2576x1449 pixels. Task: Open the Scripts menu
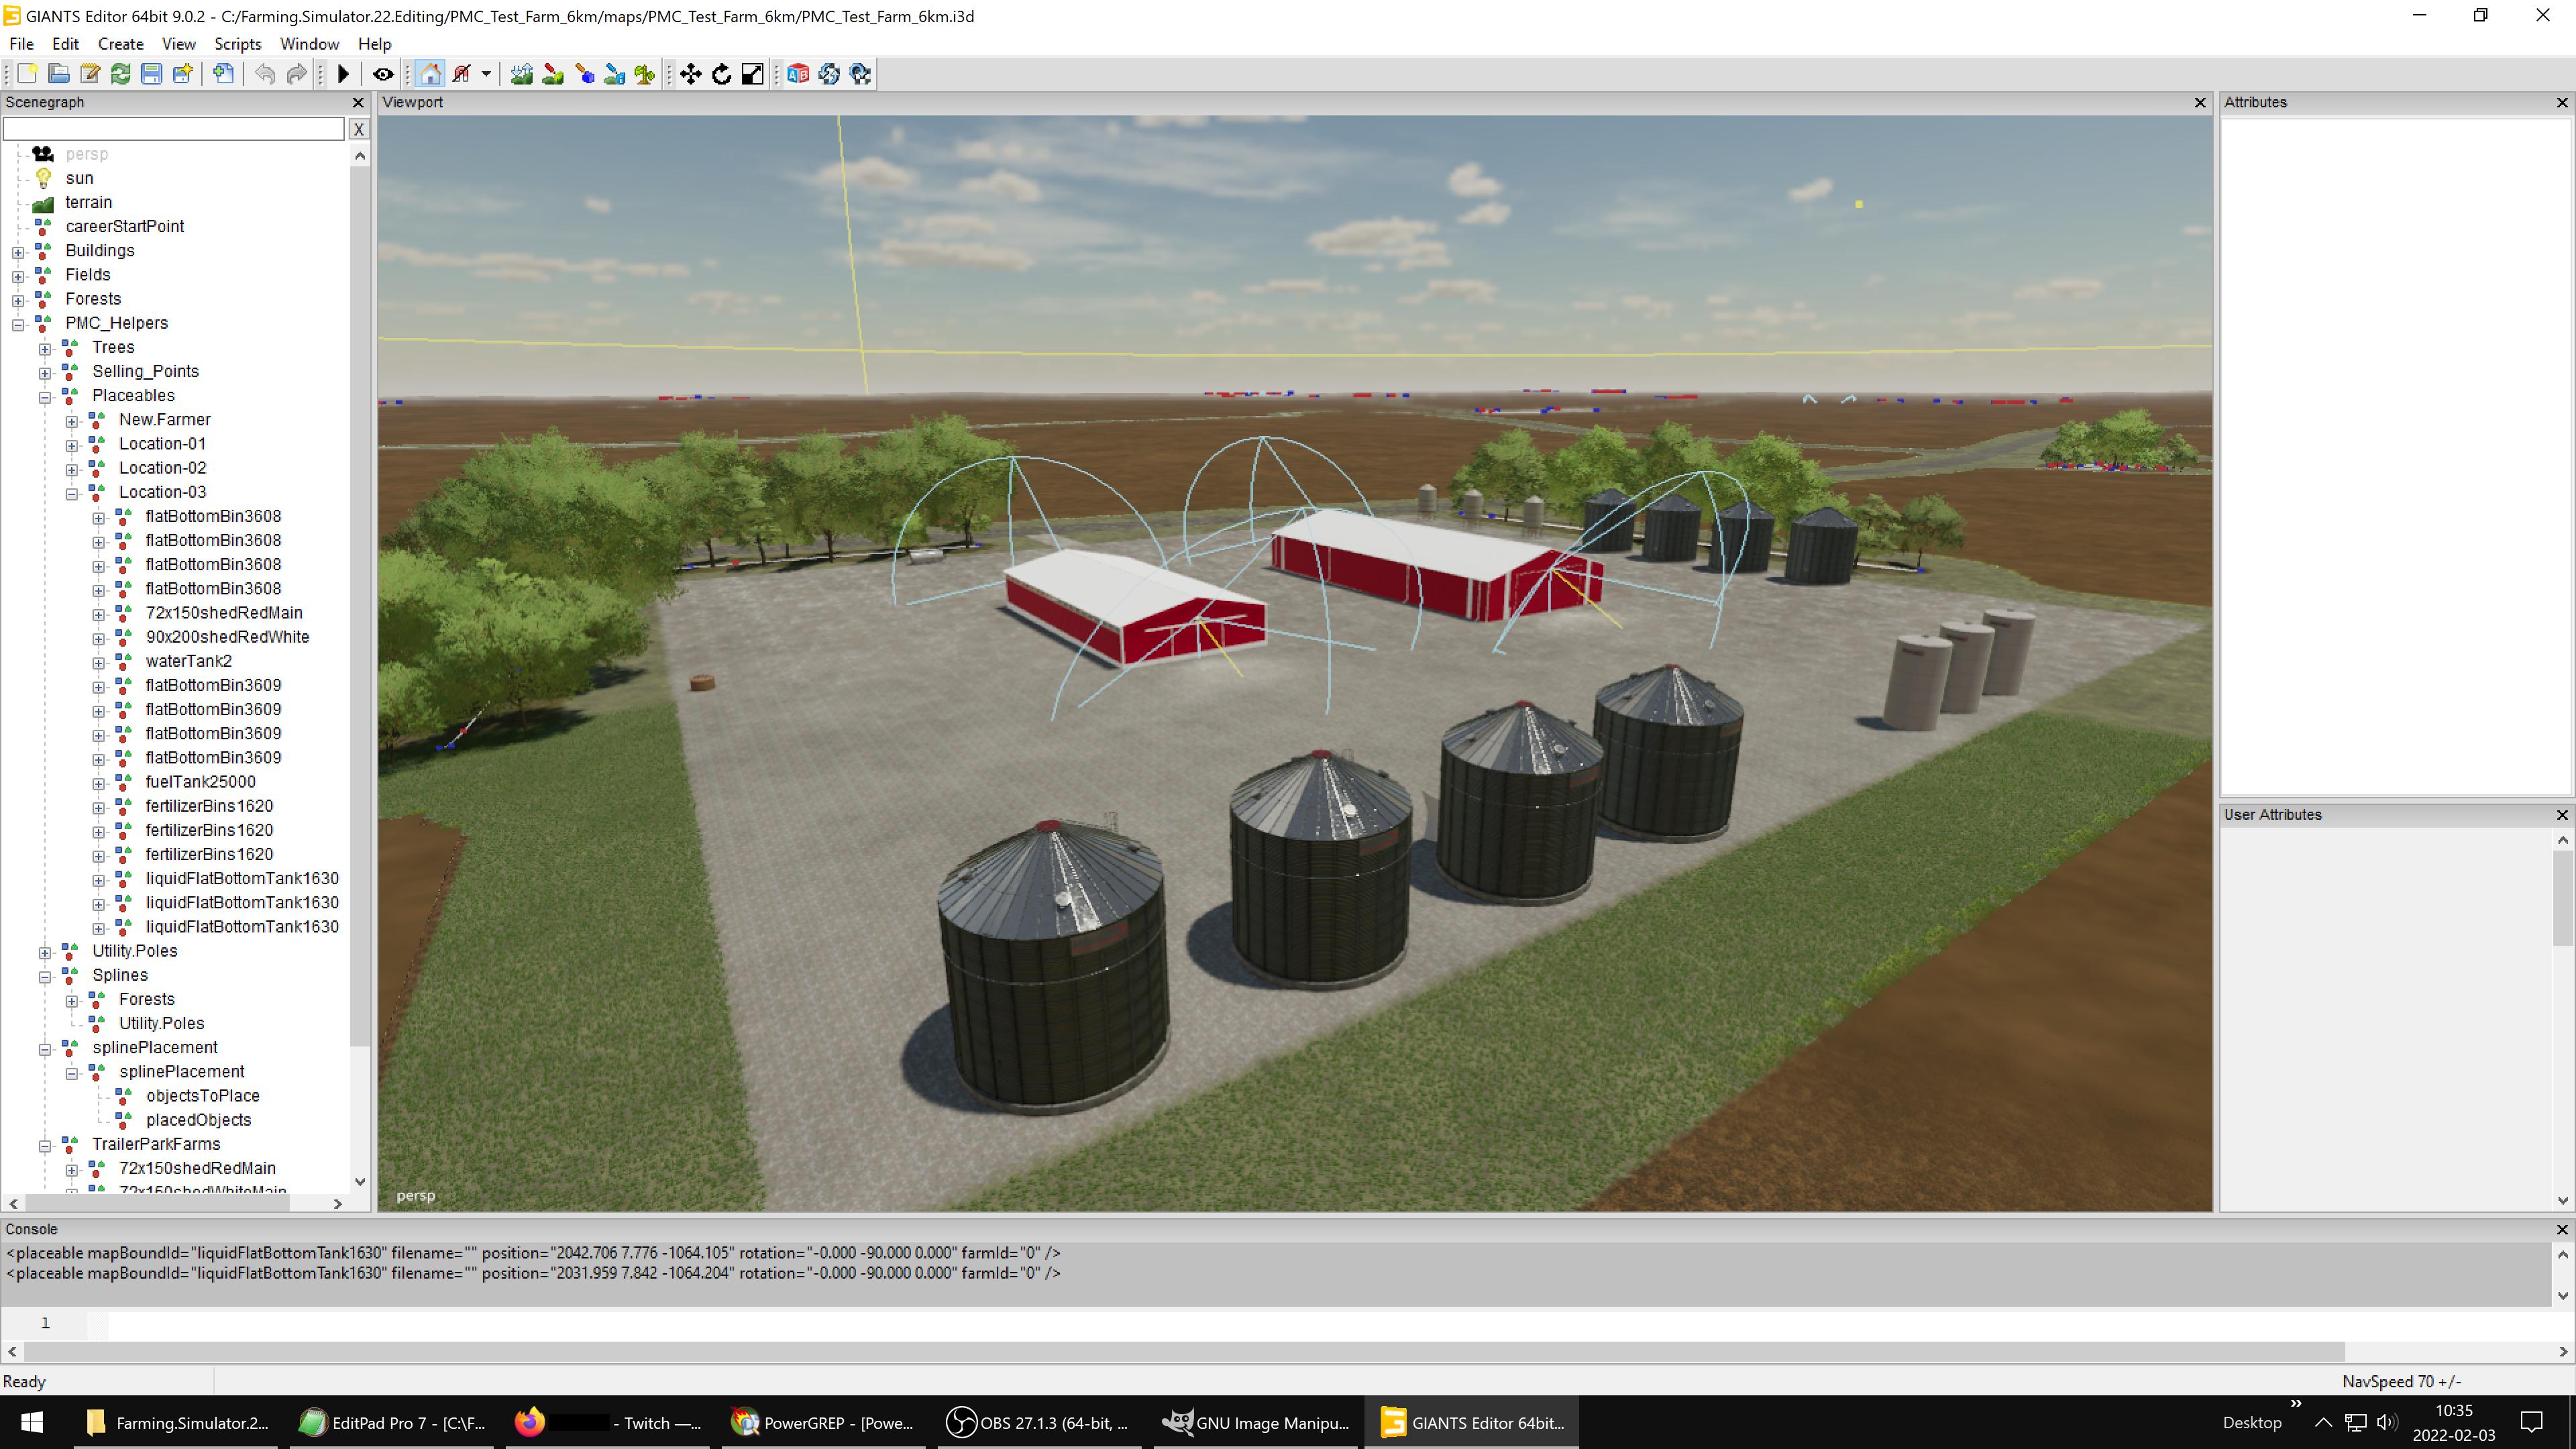point(238,44)
